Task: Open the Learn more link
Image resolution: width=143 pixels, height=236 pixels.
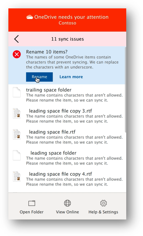Action: [71, 77]
